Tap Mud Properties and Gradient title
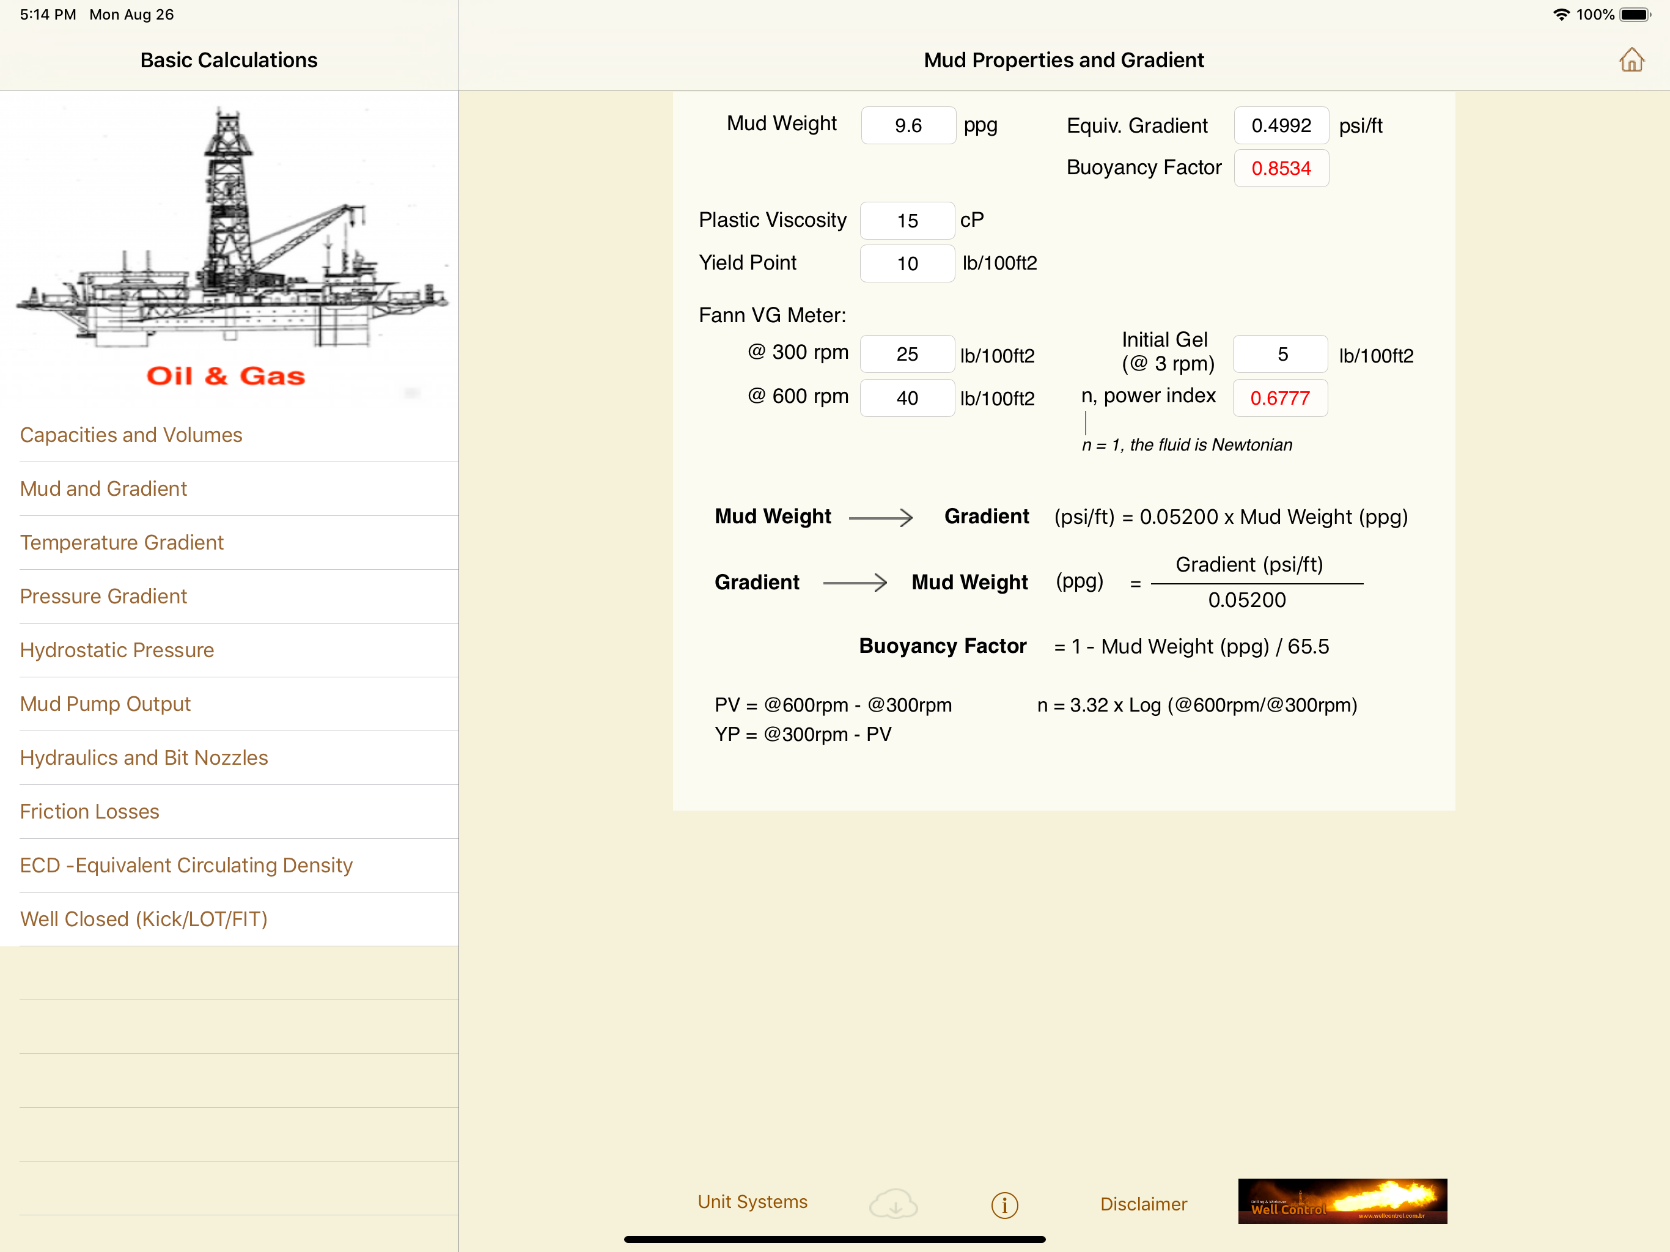This screenshot has width=1670, height=1252. point(1063,60)
